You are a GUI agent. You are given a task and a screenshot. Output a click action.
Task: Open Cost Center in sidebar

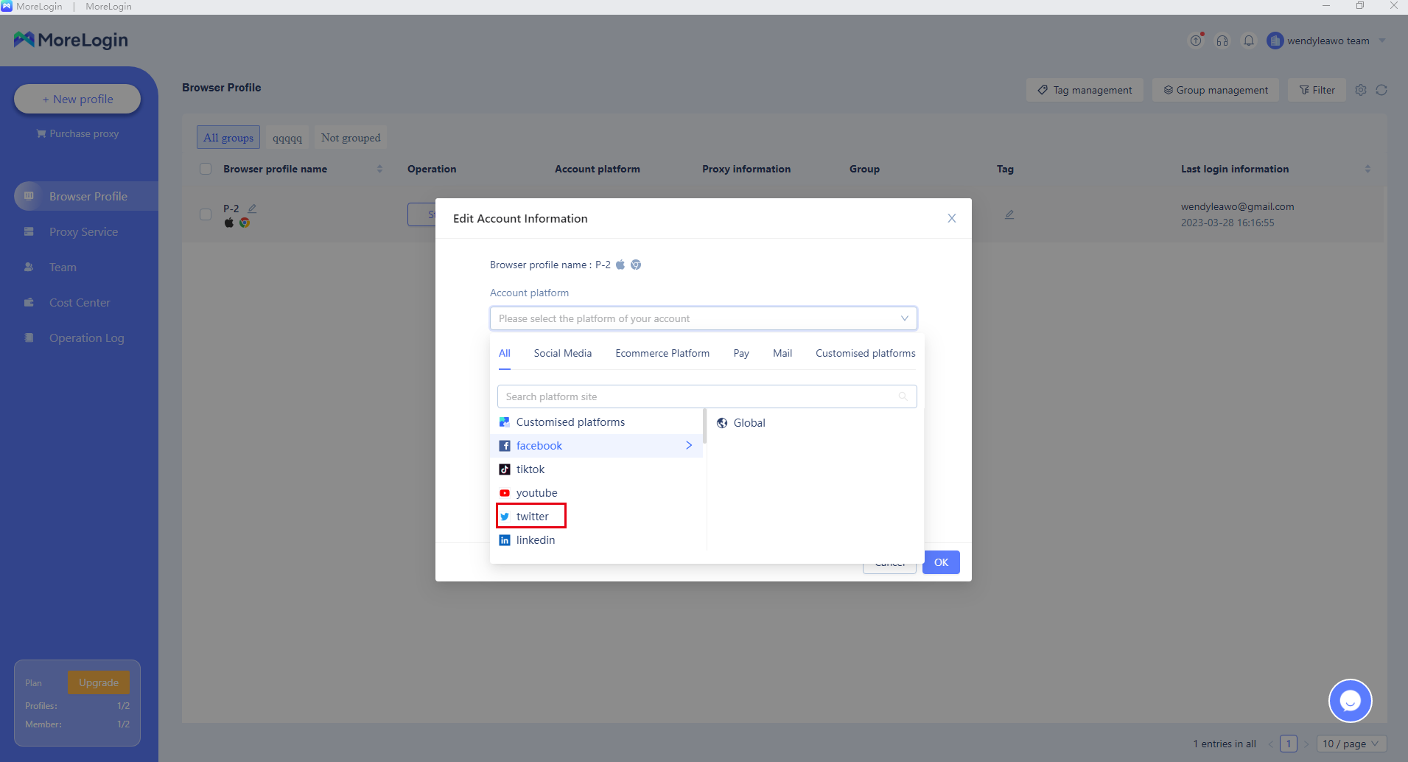click(80, 302)
